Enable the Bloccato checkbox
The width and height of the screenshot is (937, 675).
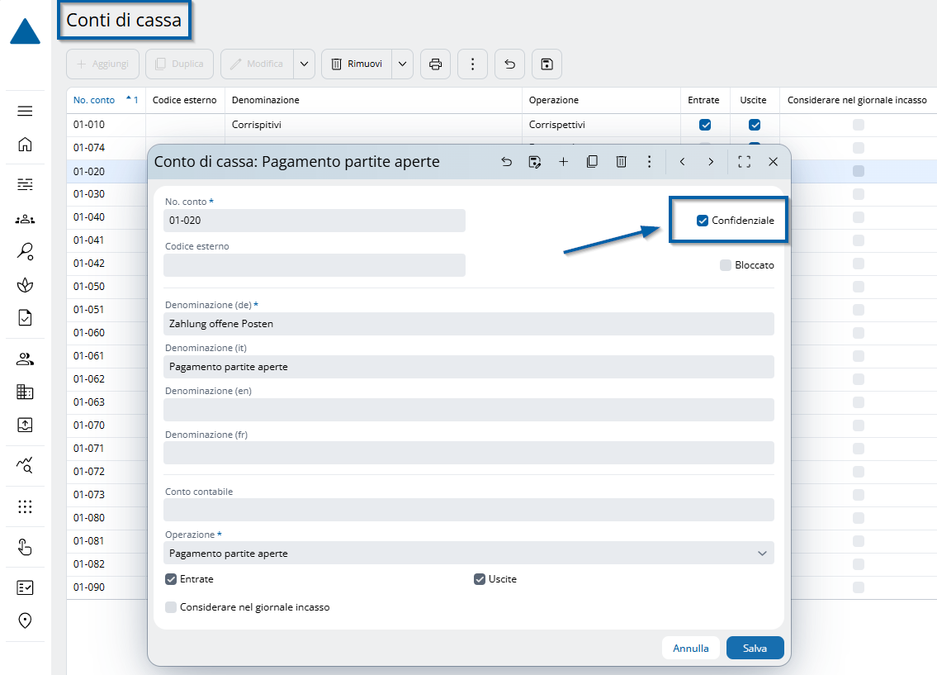726,265
